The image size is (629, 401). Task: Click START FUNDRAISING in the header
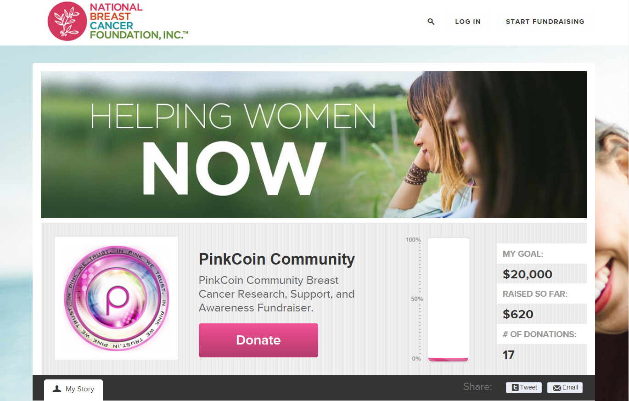pyautogui.click(x=545, y=22)
